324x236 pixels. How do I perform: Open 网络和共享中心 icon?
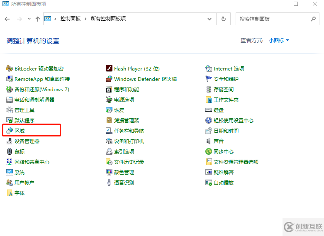click(9, 162)
